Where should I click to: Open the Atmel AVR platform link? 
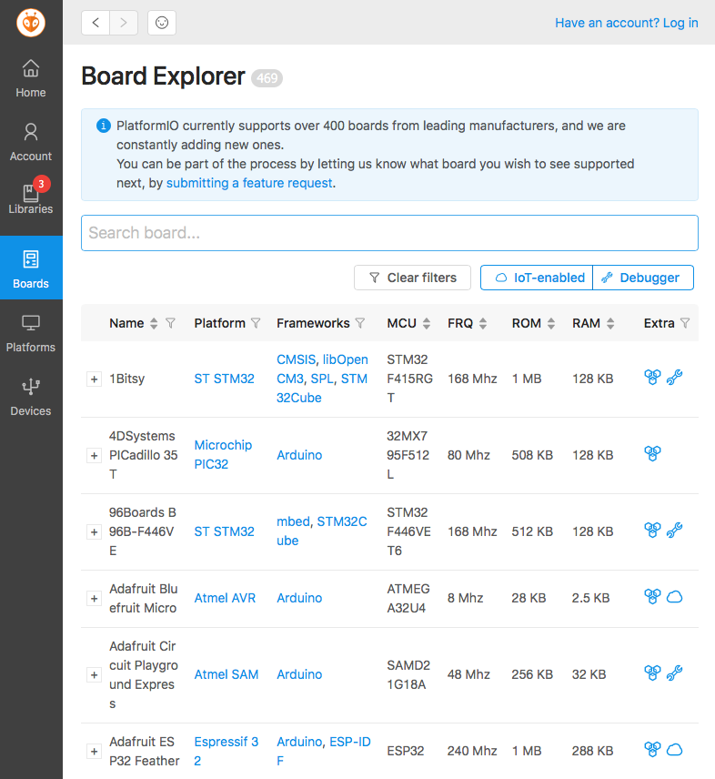(225, 598)
